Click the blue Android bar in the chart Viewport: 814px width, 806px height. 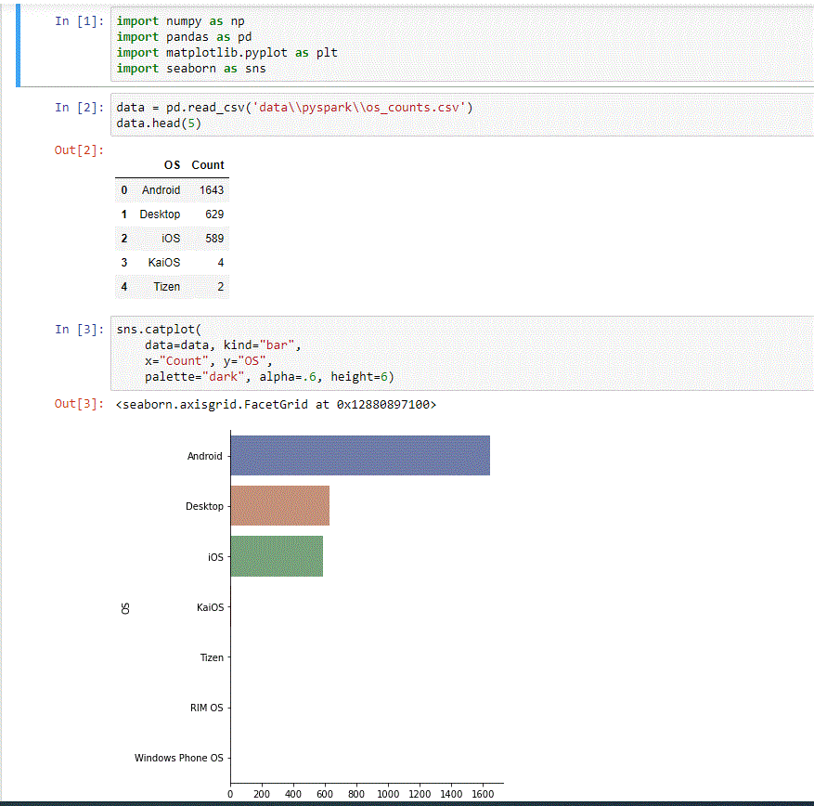360,455
